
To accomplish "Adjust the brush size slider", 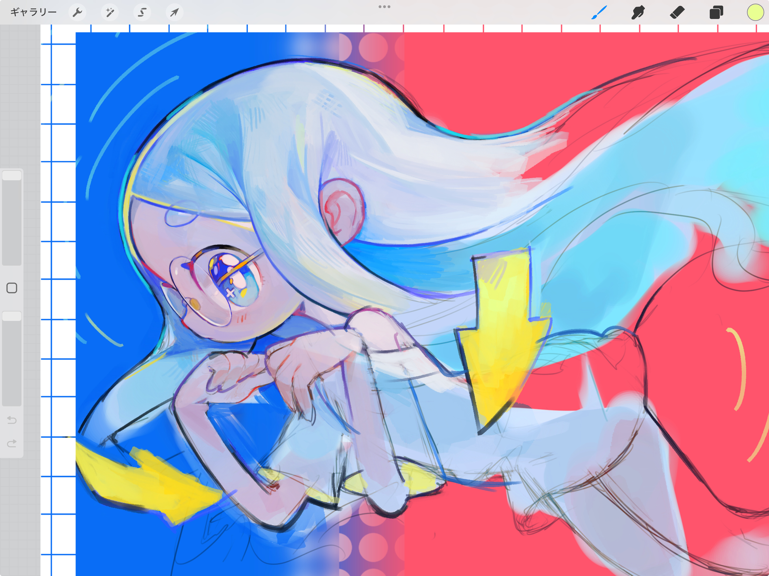I will 12,217.
